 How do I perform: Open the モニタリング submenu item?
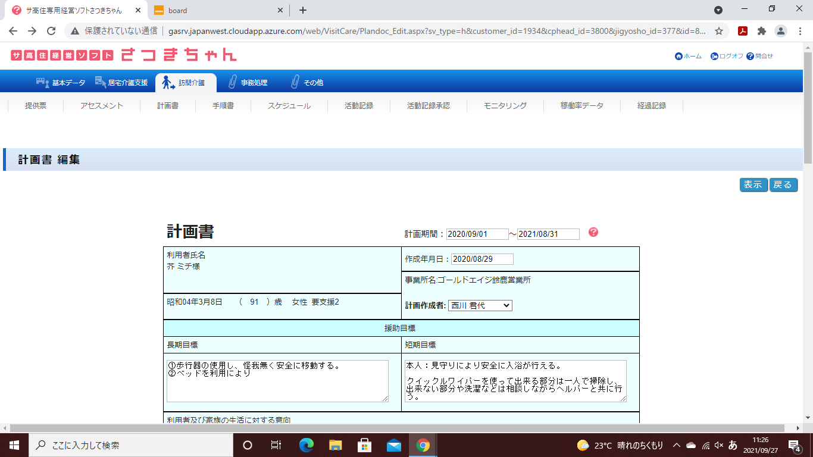[505, 105]
